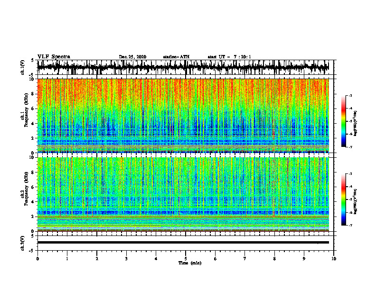
Task: Click time axis tick label '8'
Action: point(274,259)
